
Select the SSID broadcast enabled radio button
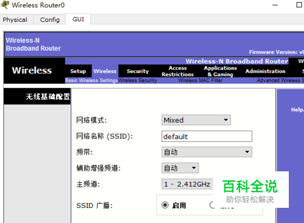165,205
